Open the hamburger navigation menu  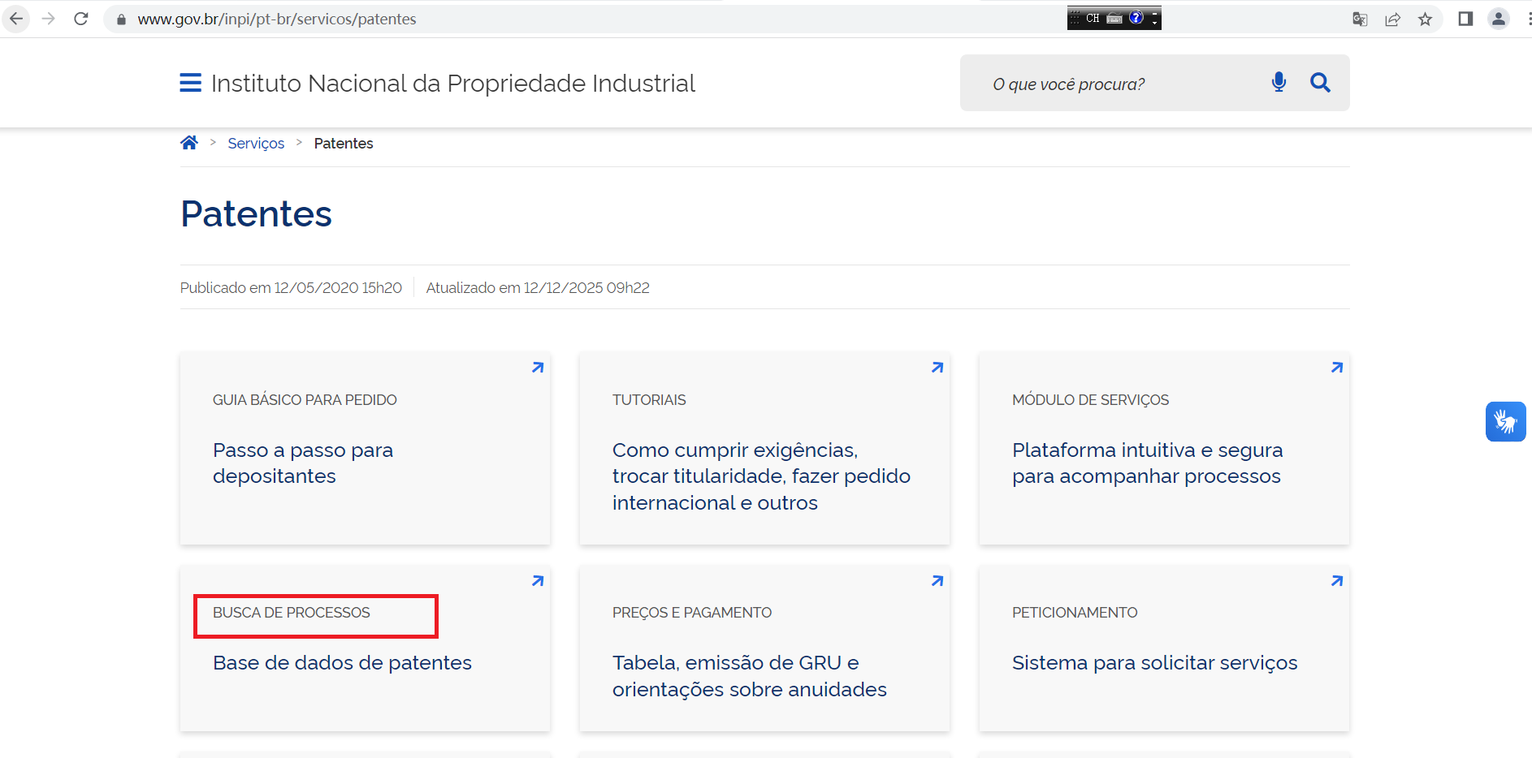click(190, 83)
